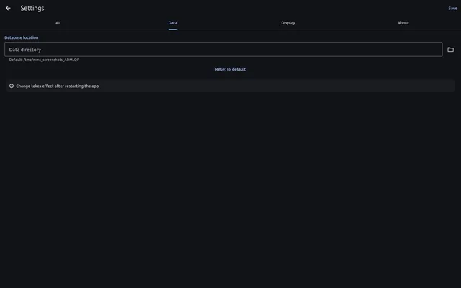Click Reset to default
461x288 pixels.
tap(230, 69)
